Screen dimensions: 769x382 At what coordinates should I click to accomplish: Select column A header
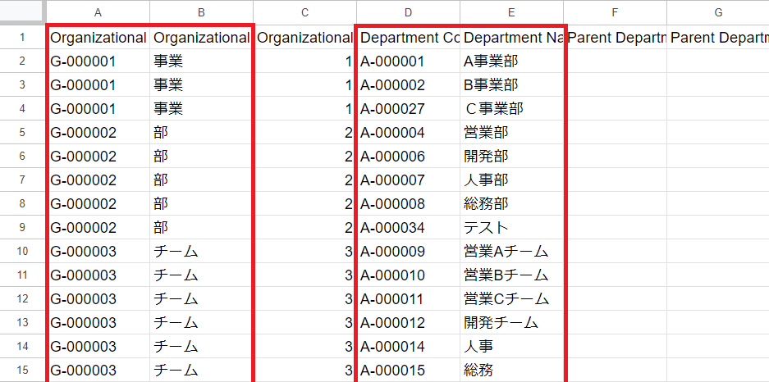click(98, 12)
